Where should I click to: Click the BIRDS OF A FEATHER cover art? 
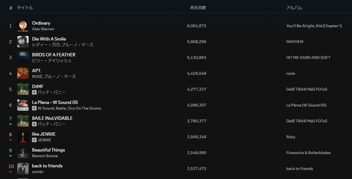click(x=23, y=57)
